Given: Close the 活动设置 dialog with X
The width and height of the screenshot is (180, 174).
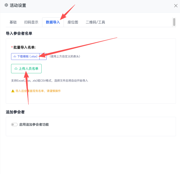Looking at the screenshot, I should [176, 6].
